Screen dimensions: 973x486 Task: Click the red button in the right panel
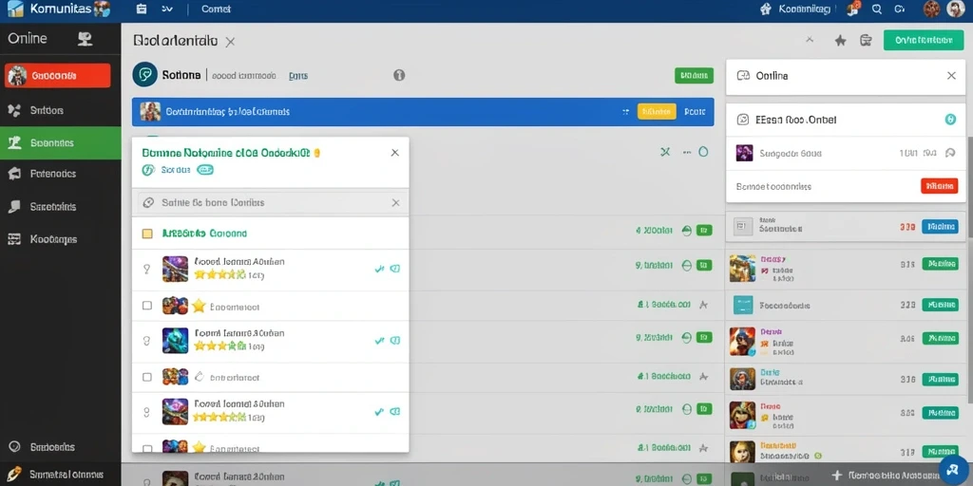pyautogui.click(x=939, y=186)
